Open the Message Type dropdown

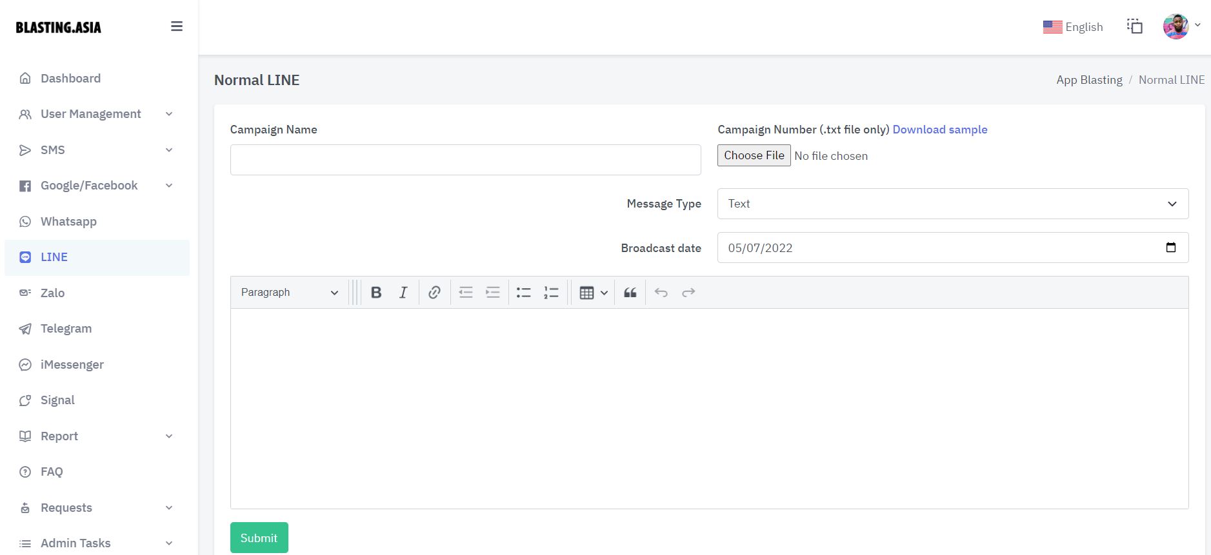[x=953, y=204]
